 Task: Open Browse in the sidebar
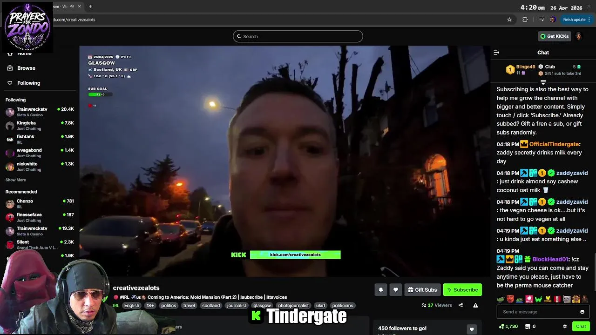click(26, 68)
